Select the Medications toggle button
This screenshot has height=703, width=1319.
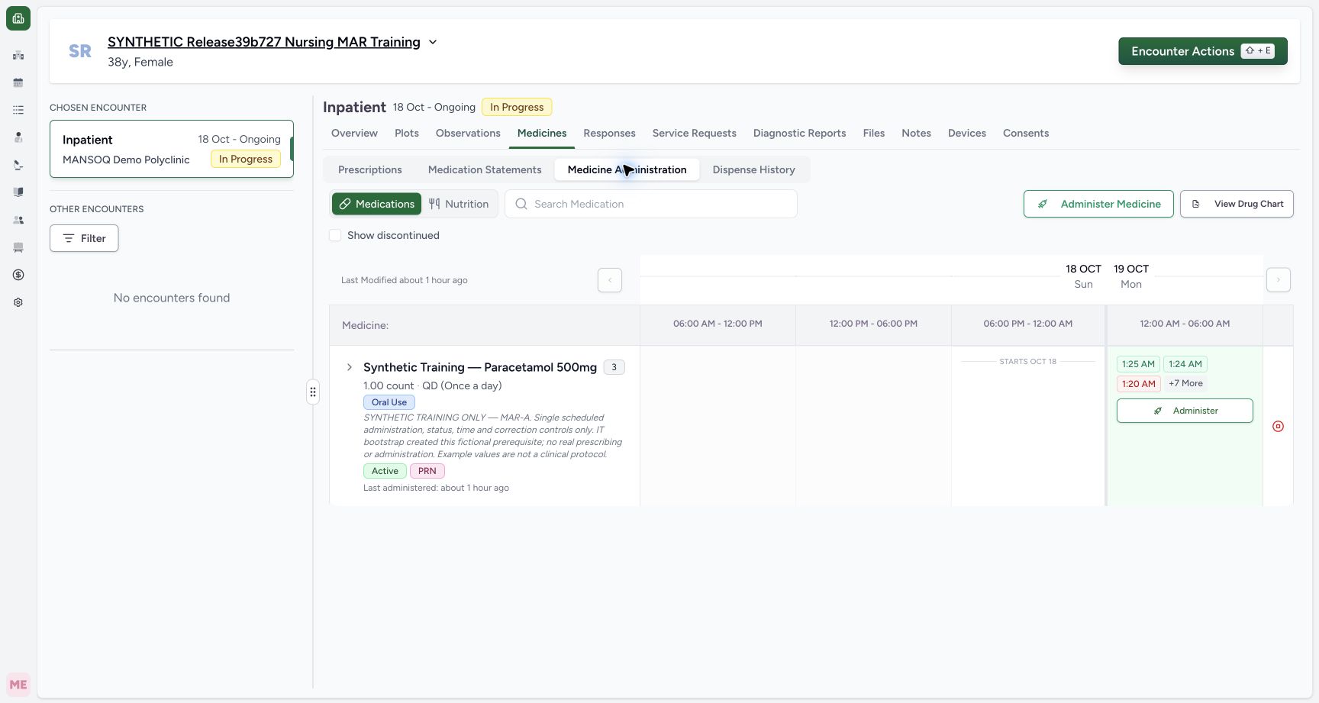(x=377, y=204)
